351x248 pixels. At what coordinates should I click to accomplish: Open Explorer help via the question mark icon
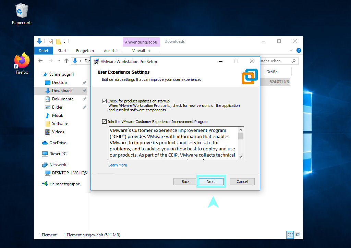pos(299,50)
